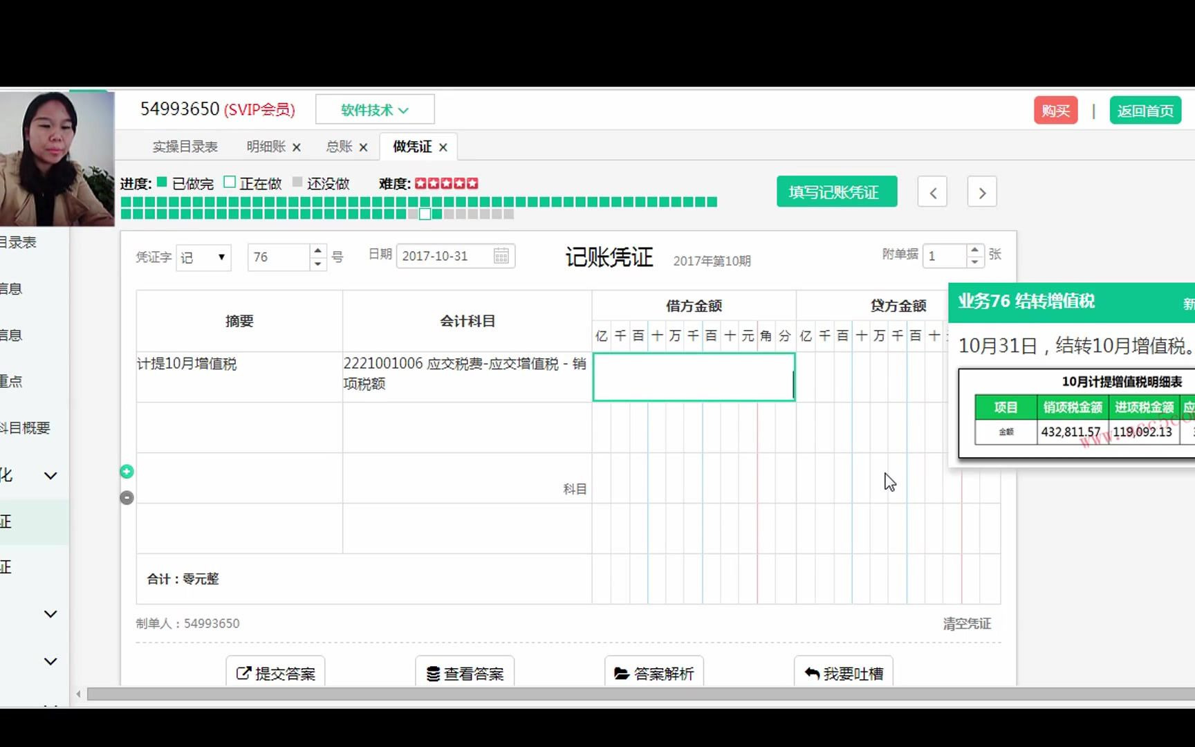Click the 合计：零元整 total row
This screenshot has height=747, width=1195.
[364, 579]
